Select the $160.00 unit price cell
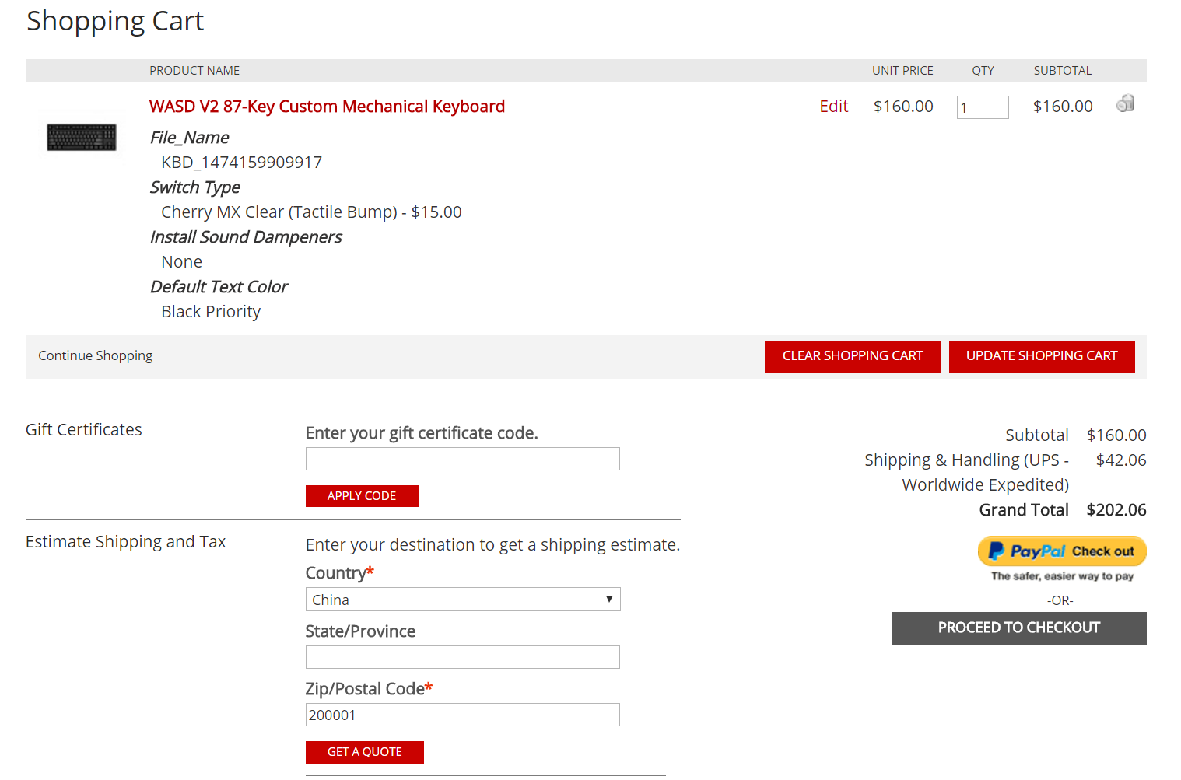Viewport: 1181px width, 780px height. [903, 107]
